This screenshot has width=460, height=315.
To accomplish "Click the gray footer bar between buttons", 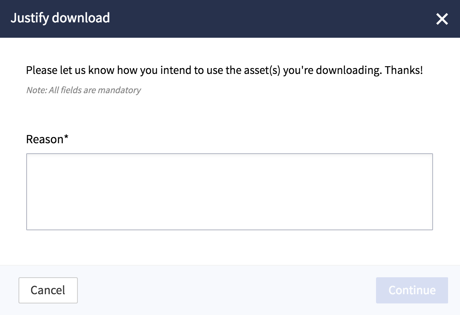I will tap(227, 290).
